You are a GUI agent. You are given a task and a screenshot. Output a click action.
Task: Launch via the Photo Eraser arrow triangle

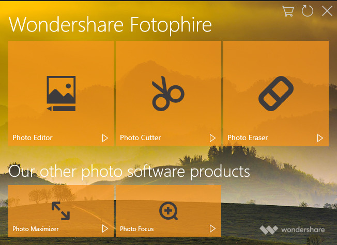(x=320, y=138)
